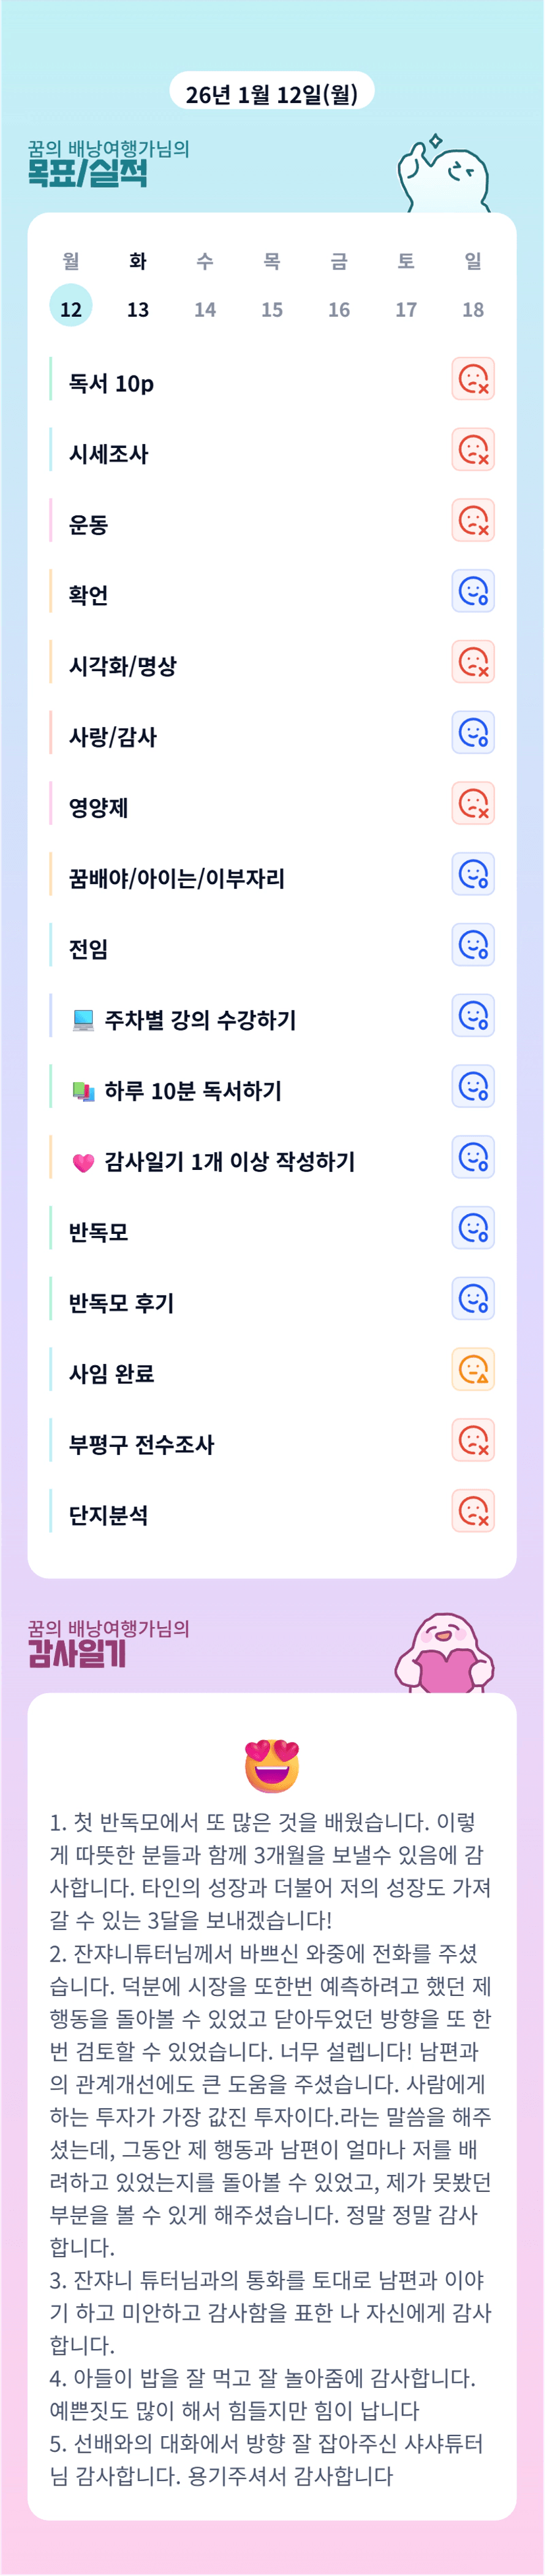Click the status icon for 부평구 전수조사
This screenshot has height=2576, width=545.
(472, 1441)
